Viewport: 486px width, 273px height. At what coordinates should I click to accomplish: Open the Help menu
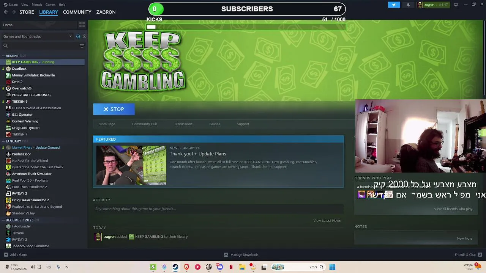(x=62, y=5)
